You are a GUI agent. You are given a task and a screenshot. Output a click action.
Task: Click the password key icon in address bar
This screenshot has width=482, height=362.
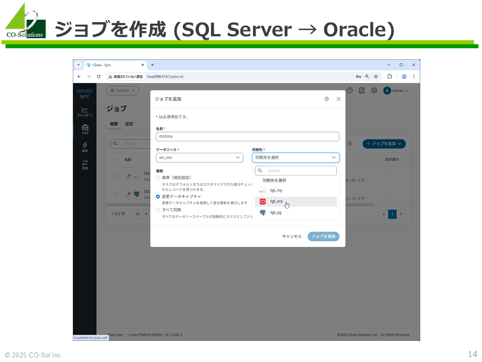(x=358, y=76)
